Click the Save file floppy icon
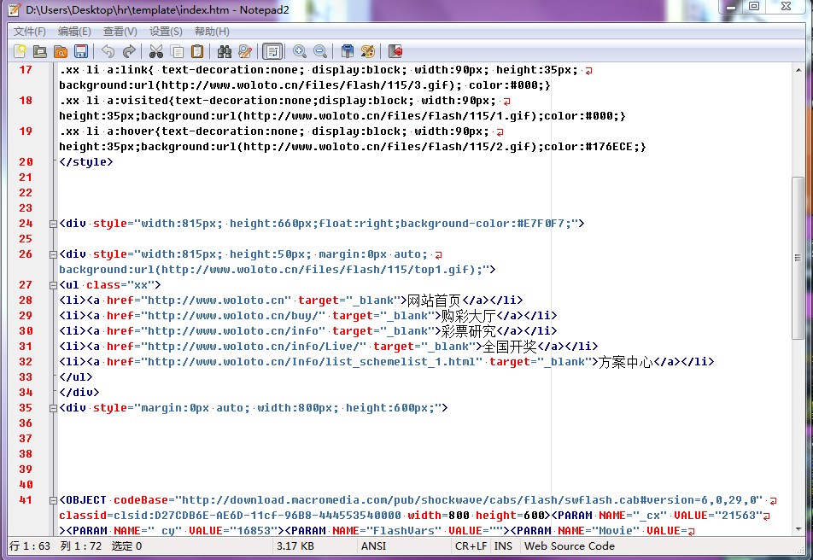Screen dimensions: 813x560 [x=81, y=51]
